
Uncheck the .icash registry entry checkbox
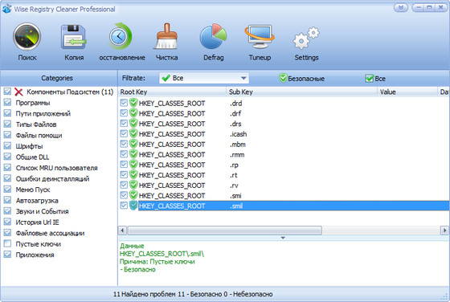pos(124,134)
